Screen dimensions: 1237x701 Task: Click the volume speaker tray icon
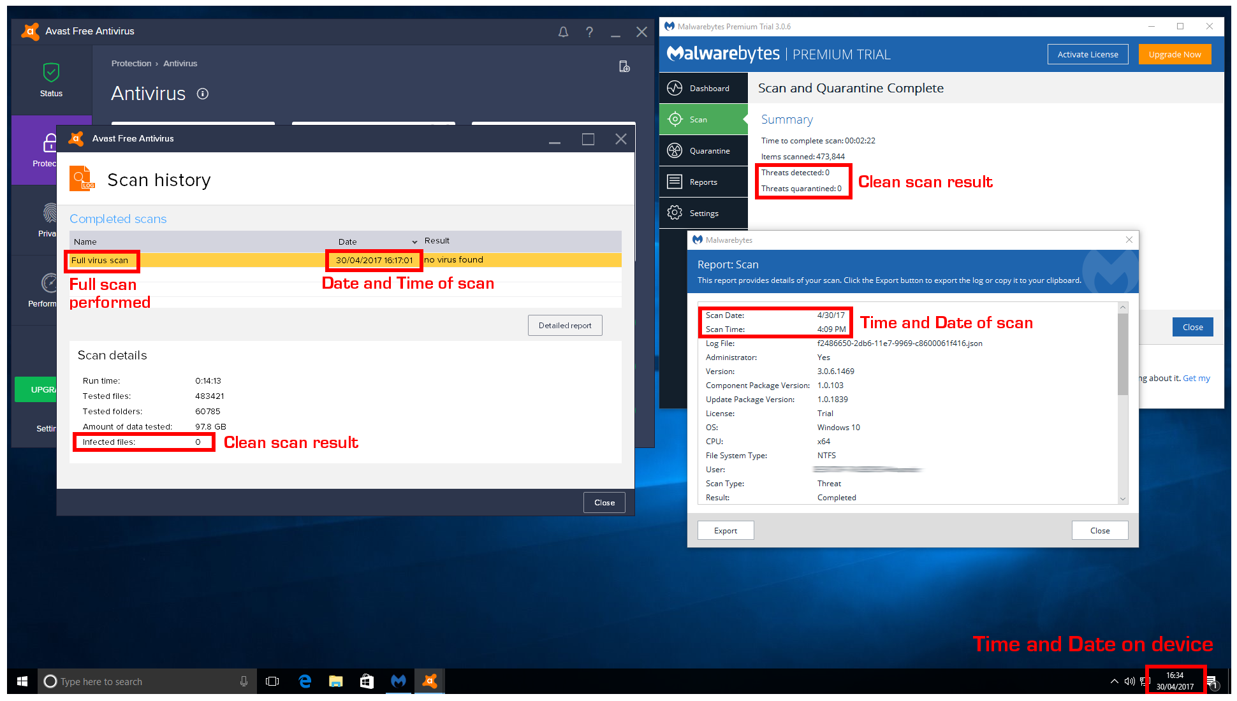(1129, 681)
